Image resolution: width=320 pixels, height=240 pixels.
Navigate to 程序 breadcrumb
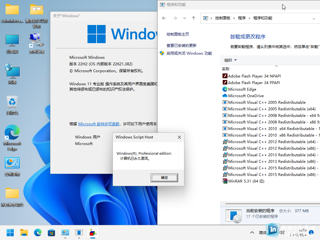coord(242,18)
